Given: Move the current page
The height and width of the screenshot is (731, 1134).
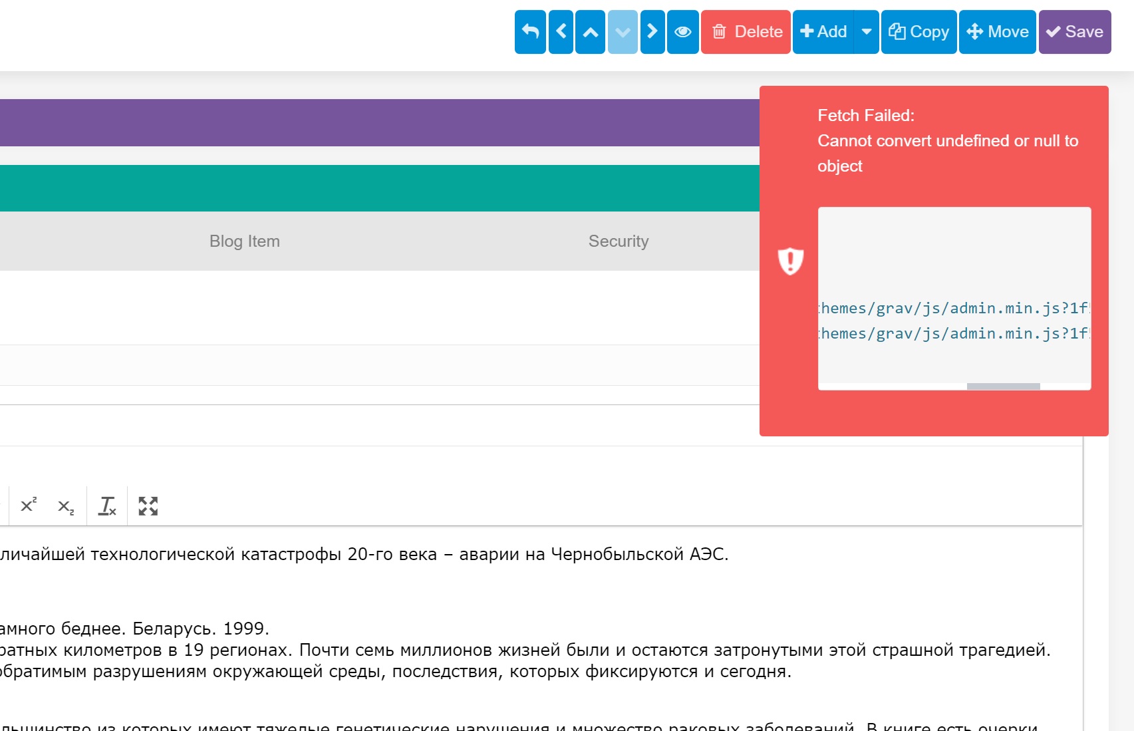Looking at the screenshot, I should (x=997, y=32).
